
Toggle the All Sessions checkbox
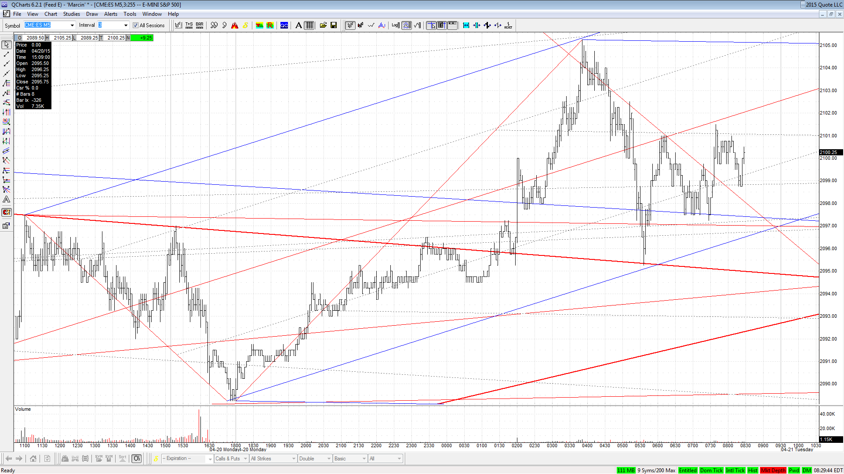click(135, 25)
